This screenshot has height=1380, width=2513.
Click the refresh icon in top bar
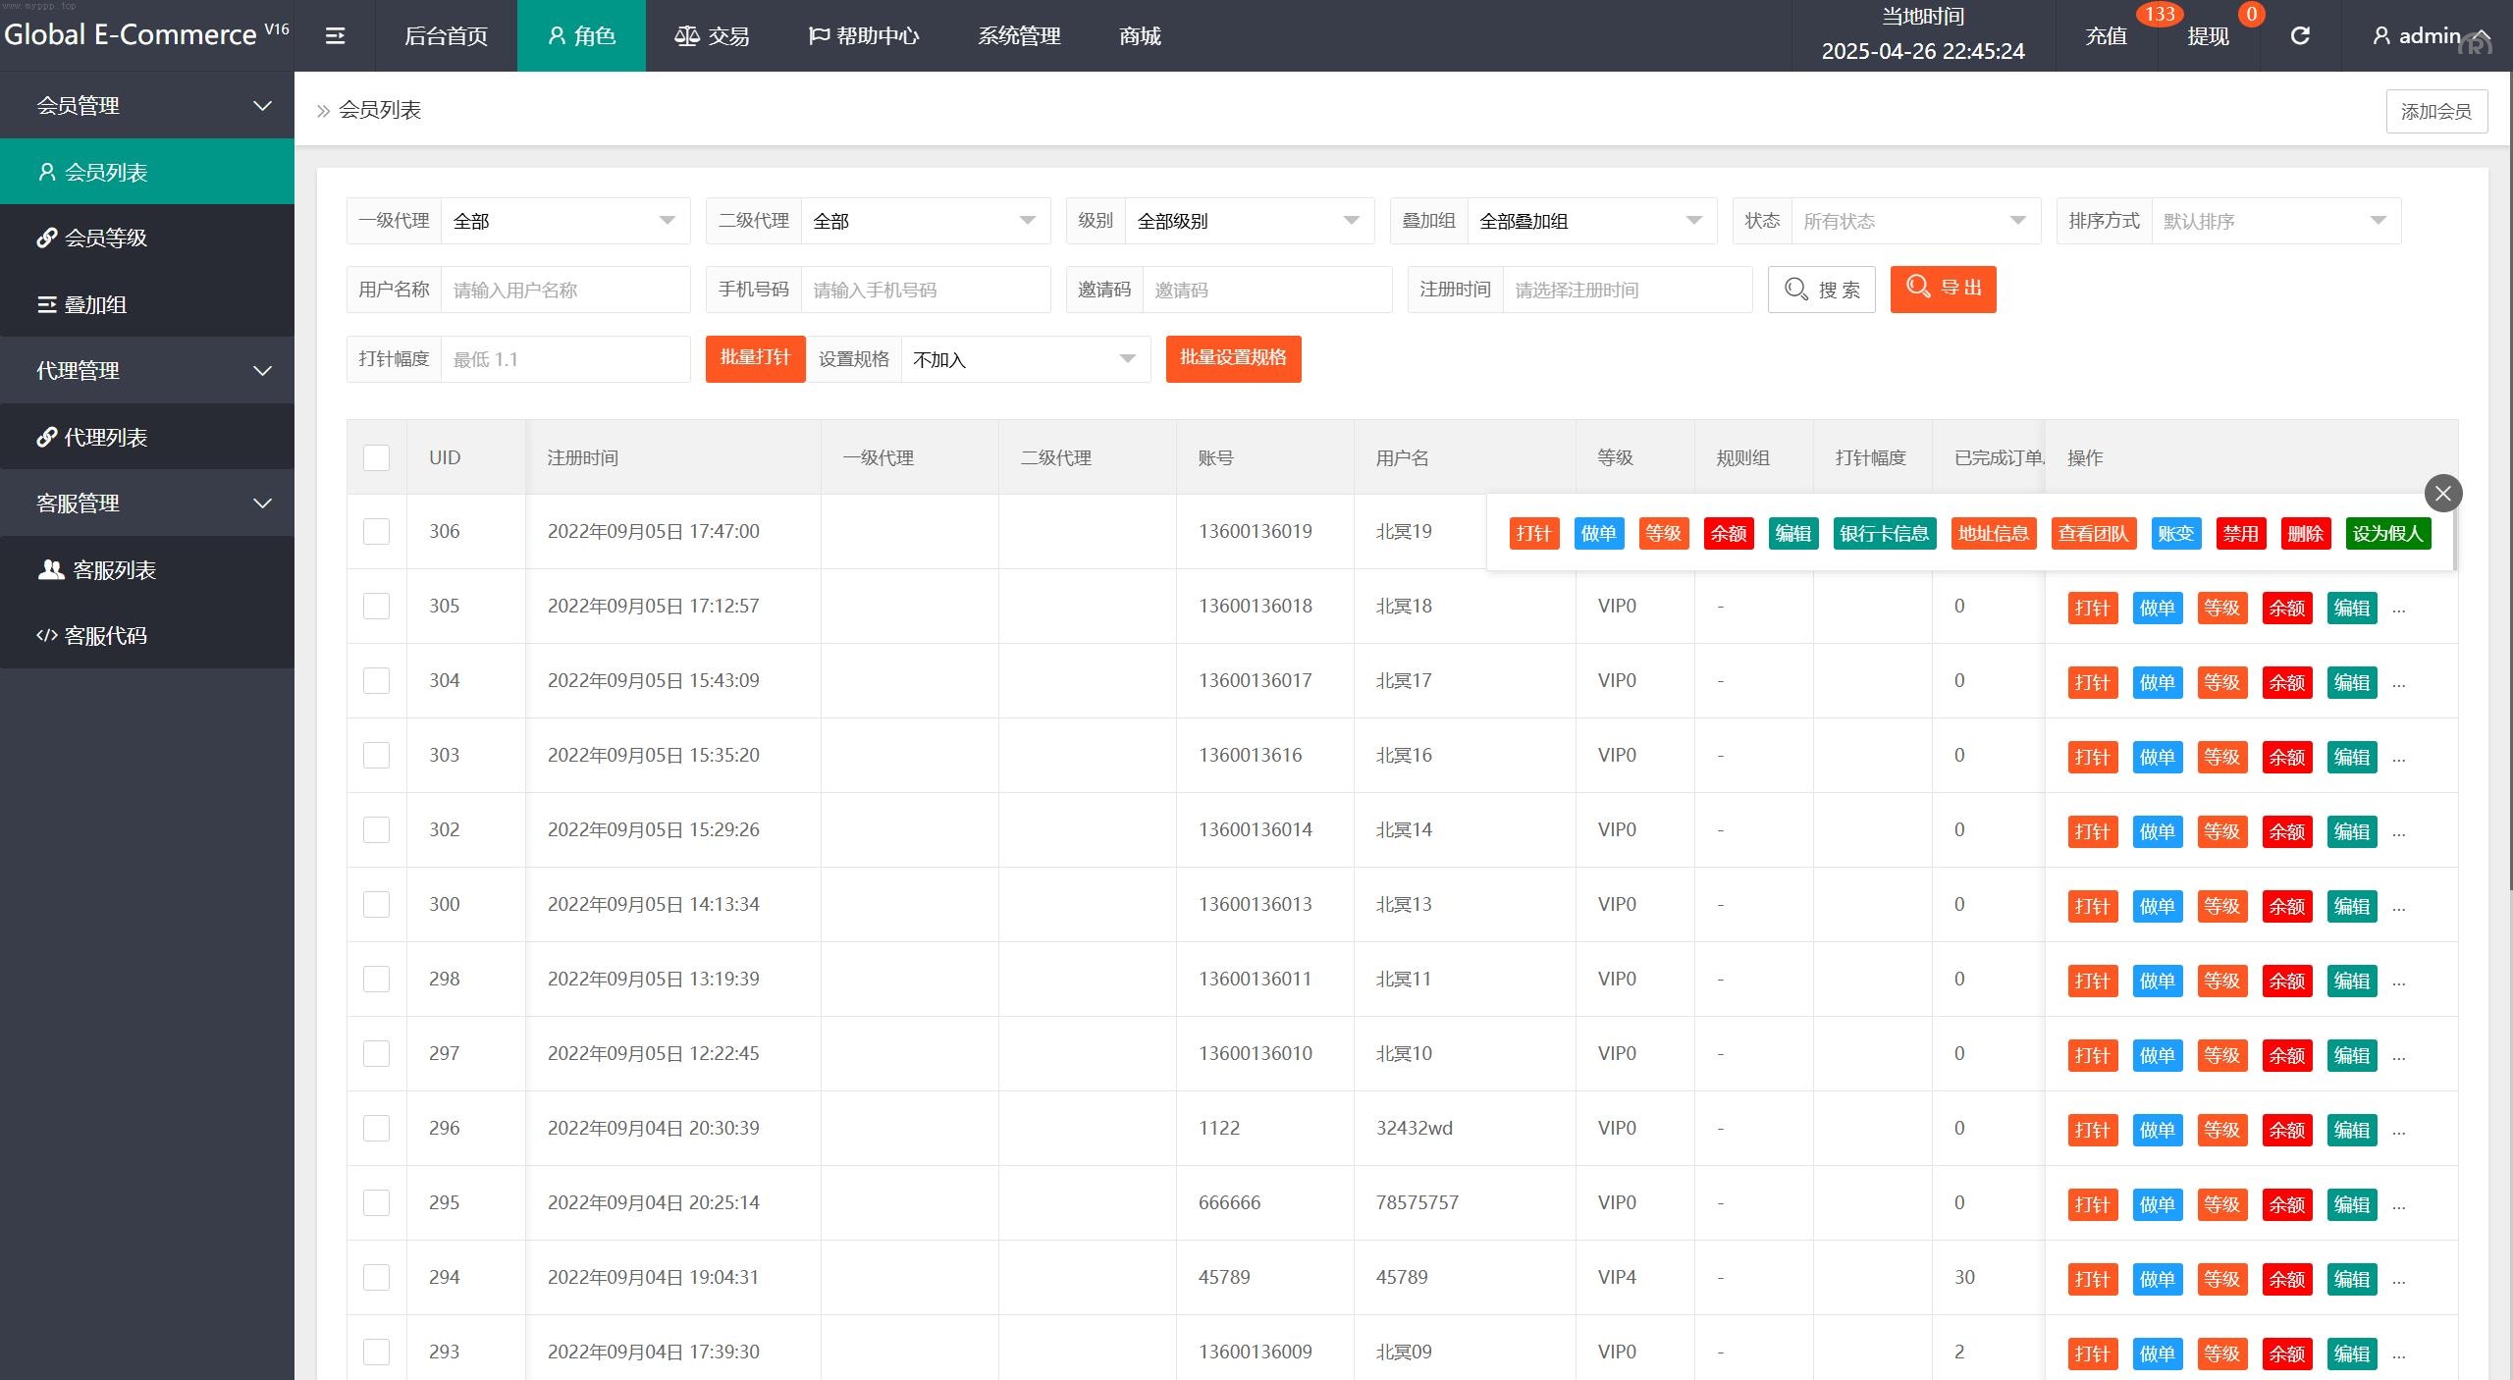coord(2300,36)
